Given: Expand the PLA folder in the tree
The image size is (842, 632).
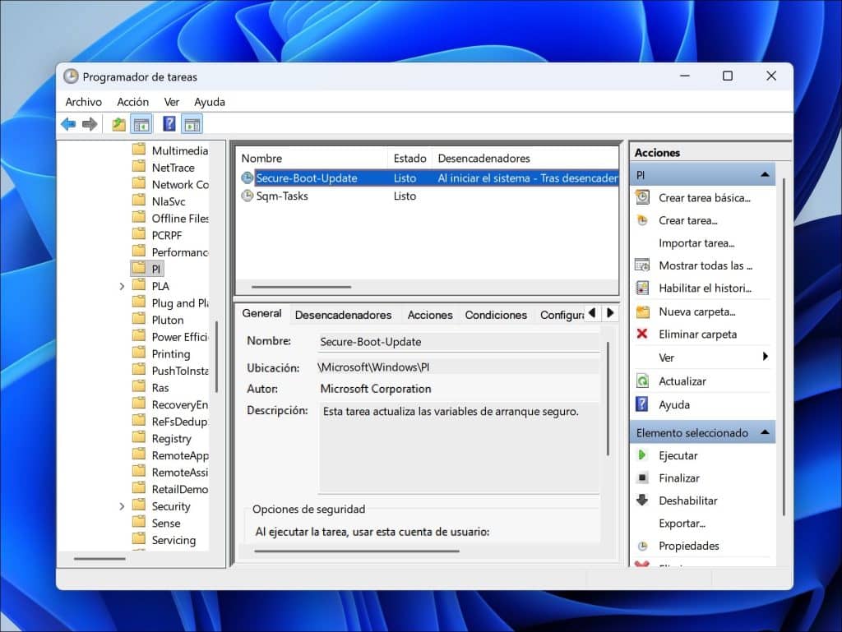Looking at the screenshot, I should [122, 286].
